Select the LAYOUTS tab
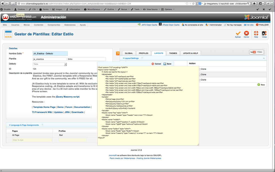 coord(159,53)
